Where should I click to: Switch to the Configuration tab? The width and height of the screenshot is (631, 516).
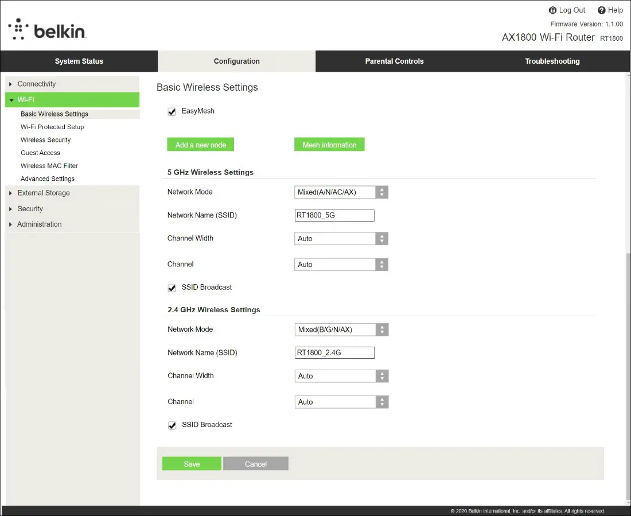pos(236,61)
